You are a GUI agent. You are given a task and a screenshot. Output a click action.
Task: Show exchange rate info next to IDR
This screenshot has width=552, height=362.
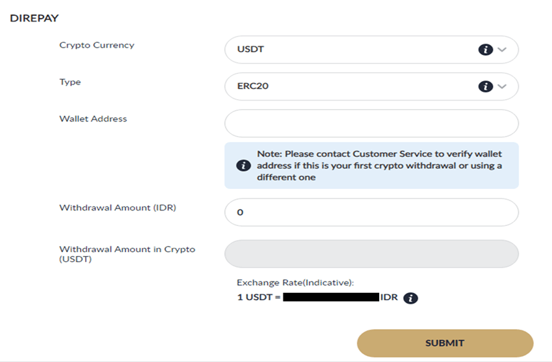point(411,298)
